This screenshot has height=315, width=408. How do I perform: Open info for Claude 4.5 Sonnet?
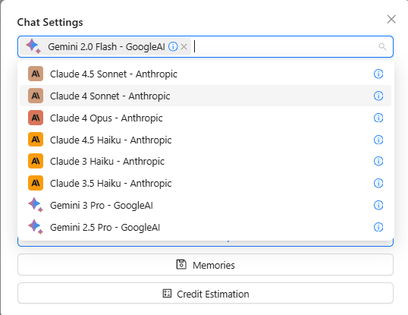(x=378, y=74)
